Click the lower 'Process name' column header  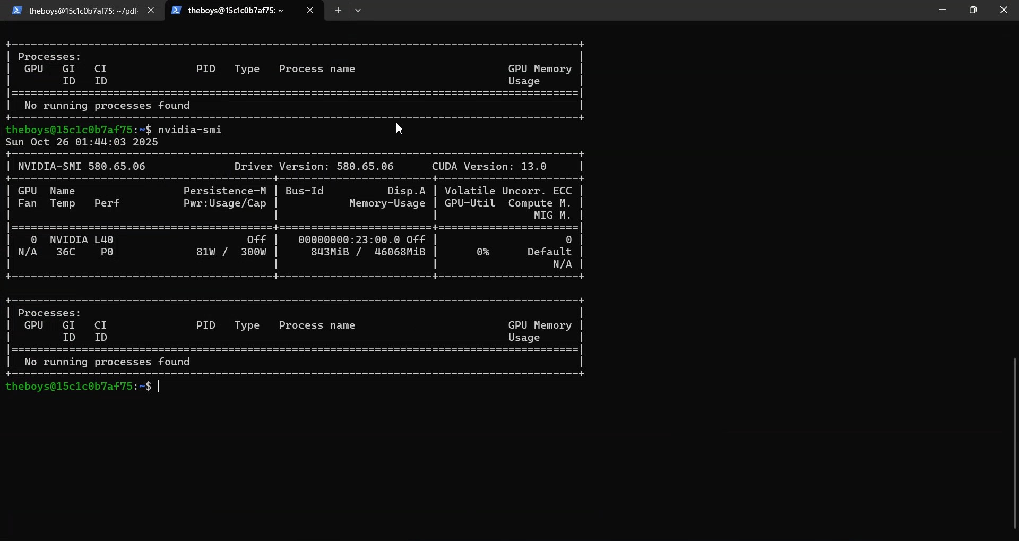click(x=317, y=325)
